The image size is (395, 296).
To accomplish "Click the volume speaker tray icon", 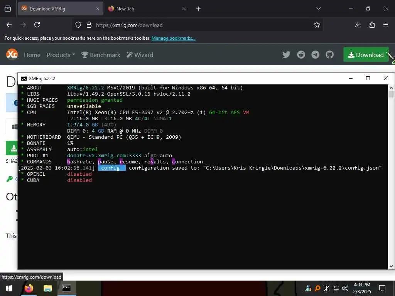I will pos(345,288).
